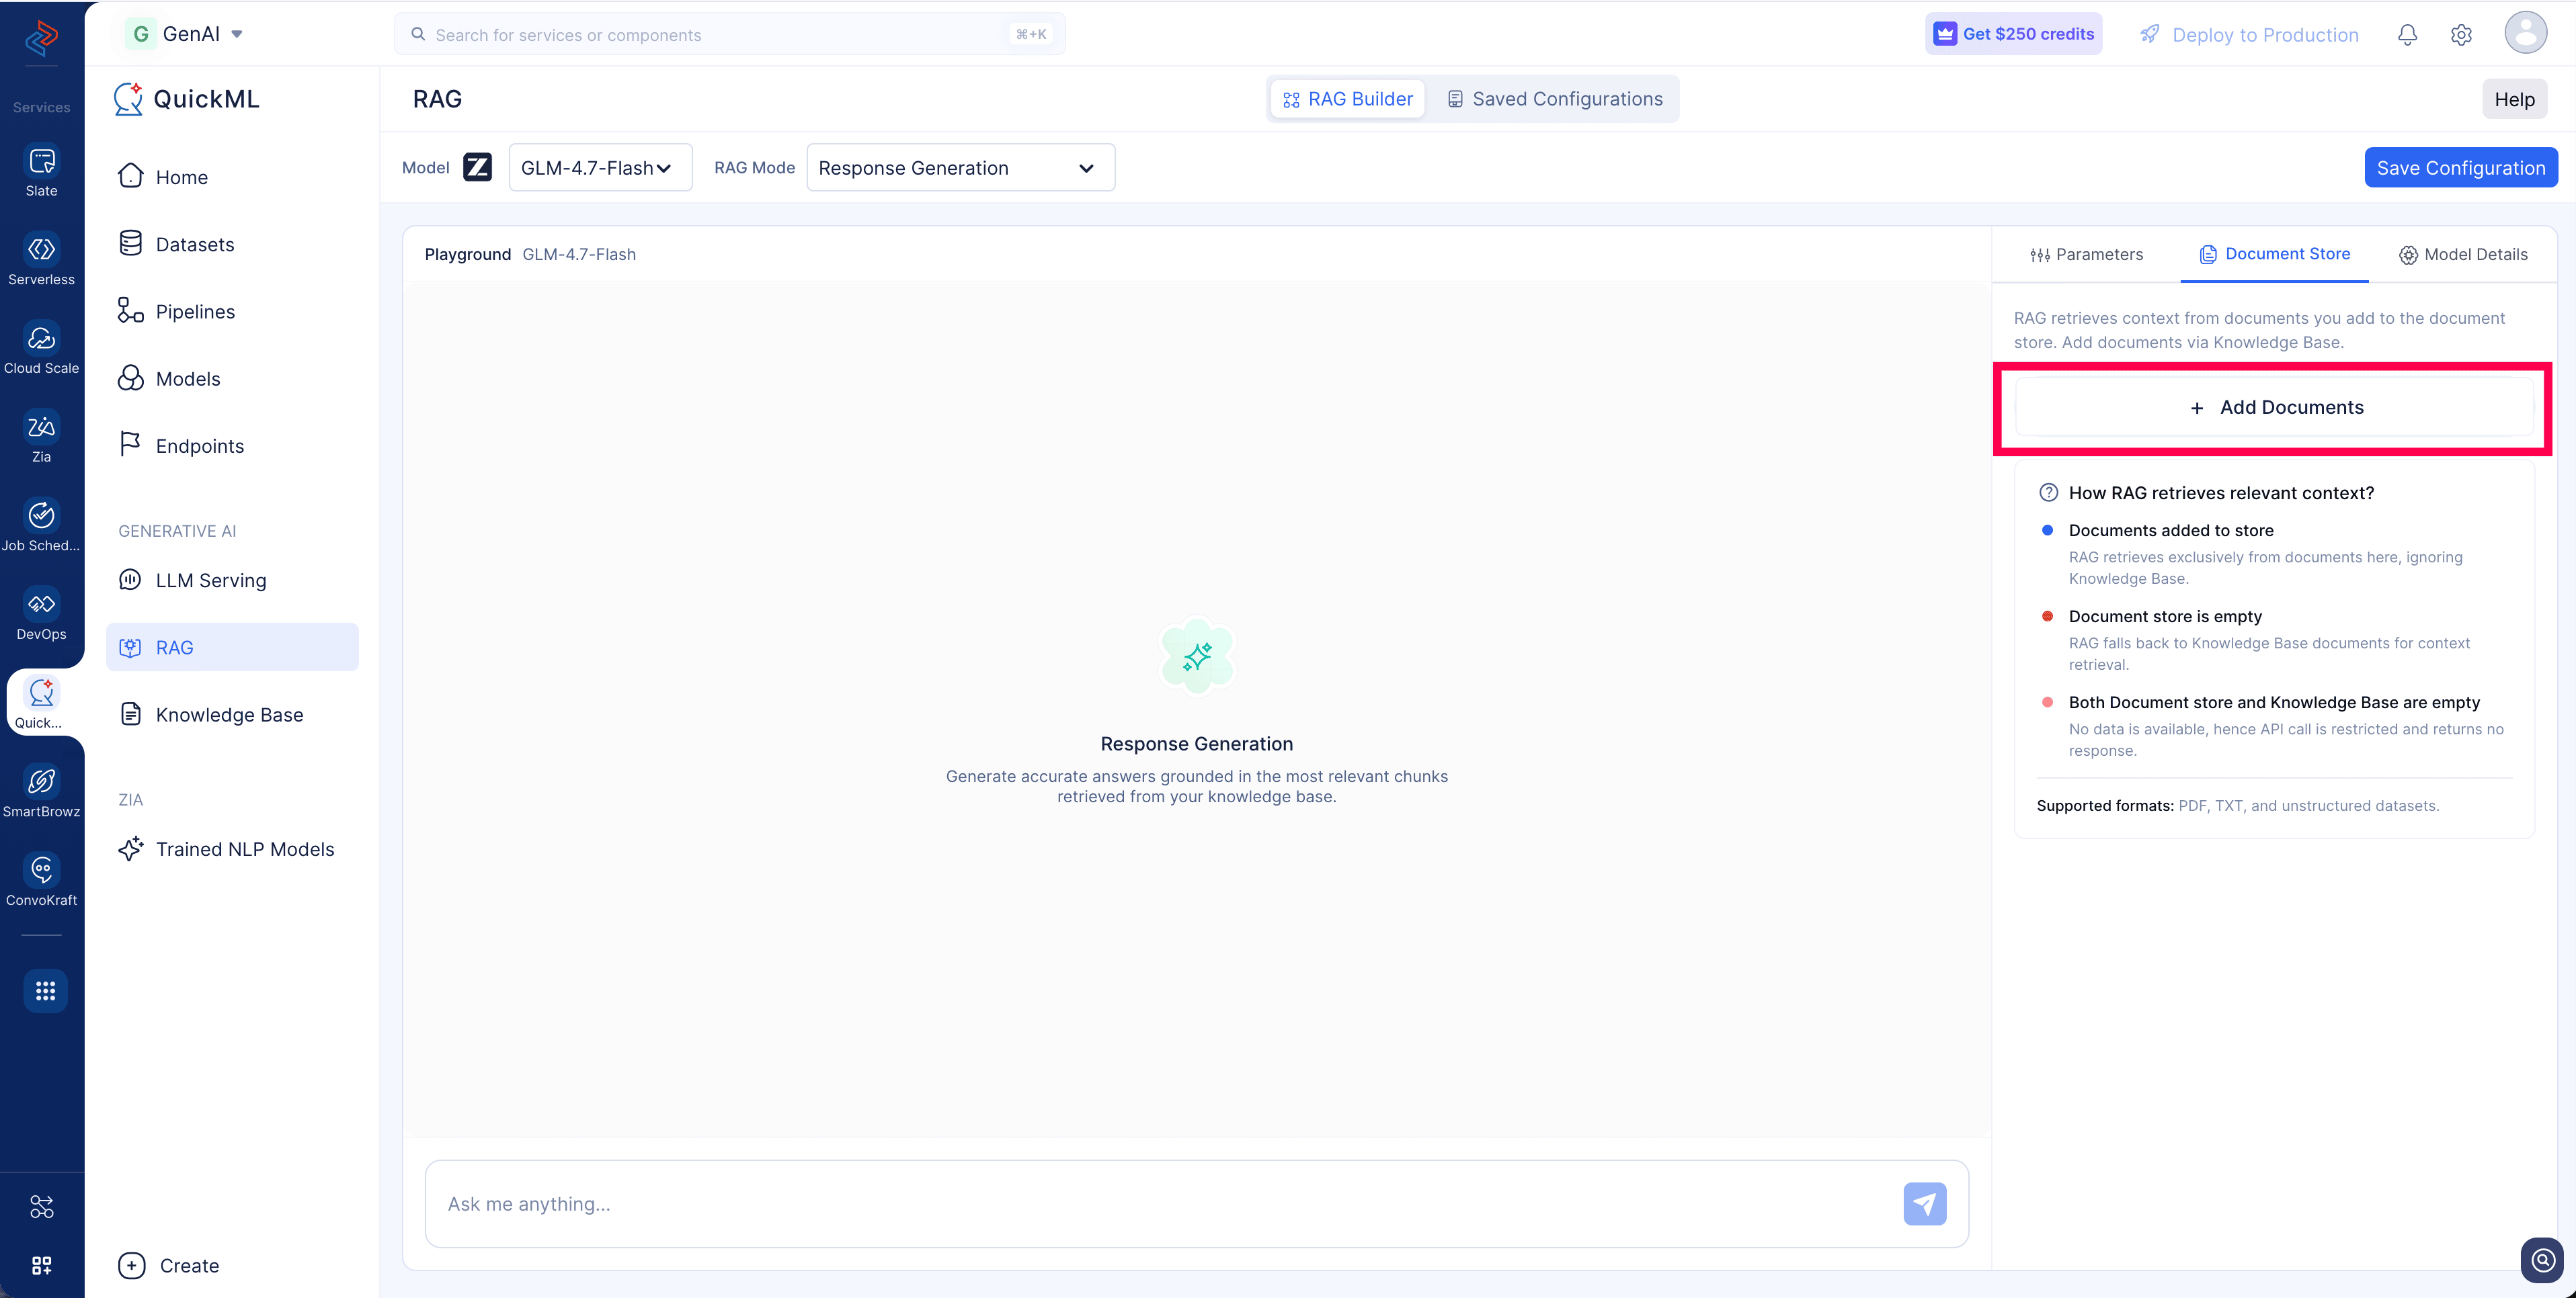Viewport: 2576px width, 1298px height.
Task: Open Trained NLP Models
Action: pyautogui.click(x=232, y=849)
